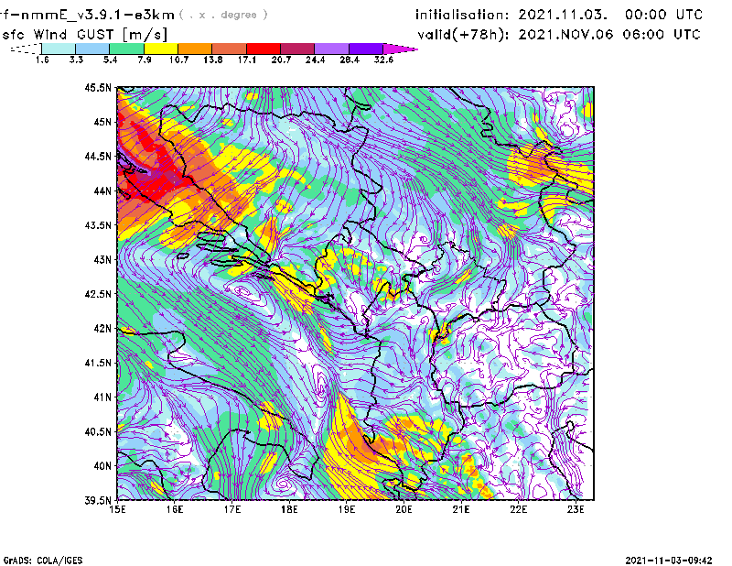The height and width of the screenshot is (566, 732).
Task: Click the '45N' latitude label
Action: point(102,122)
